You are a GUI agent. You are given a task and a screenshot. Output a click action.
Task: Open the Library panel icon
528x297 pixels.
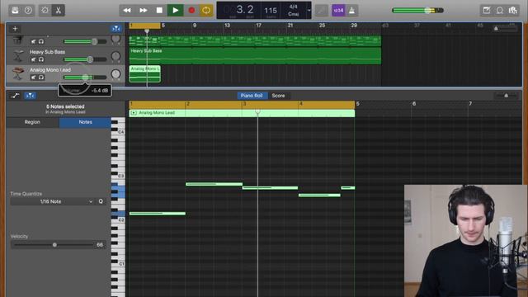[x=15, y=10]
